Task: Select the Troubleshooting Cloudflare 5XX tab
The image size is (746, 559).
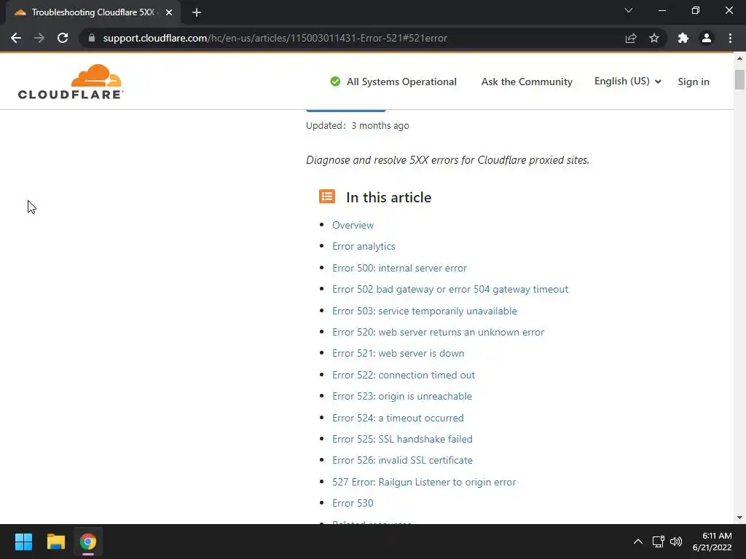Action: click(x=93, y=12)
